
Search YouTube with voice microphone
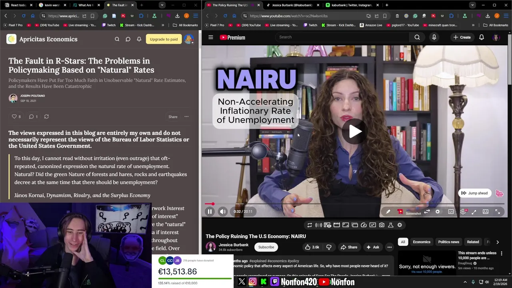tap(434, 37)
